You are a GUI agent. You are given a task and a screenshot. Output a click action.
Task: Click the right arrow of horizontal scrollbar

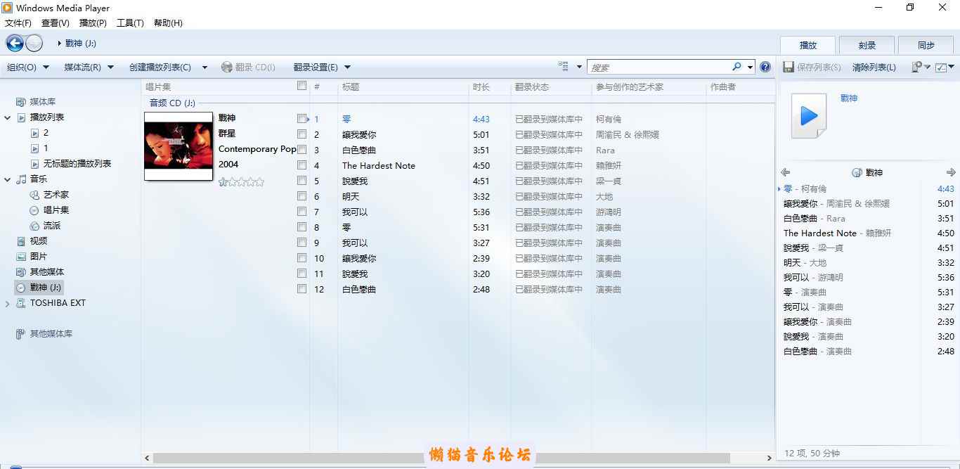coord(770,458)
